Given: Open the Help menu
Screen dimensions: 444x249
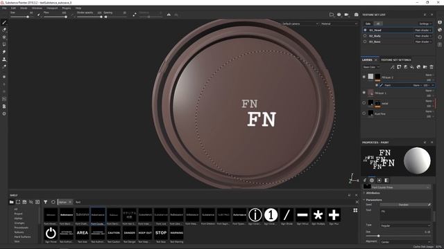Looking at the screenshot, I should [x=78, y=8].
